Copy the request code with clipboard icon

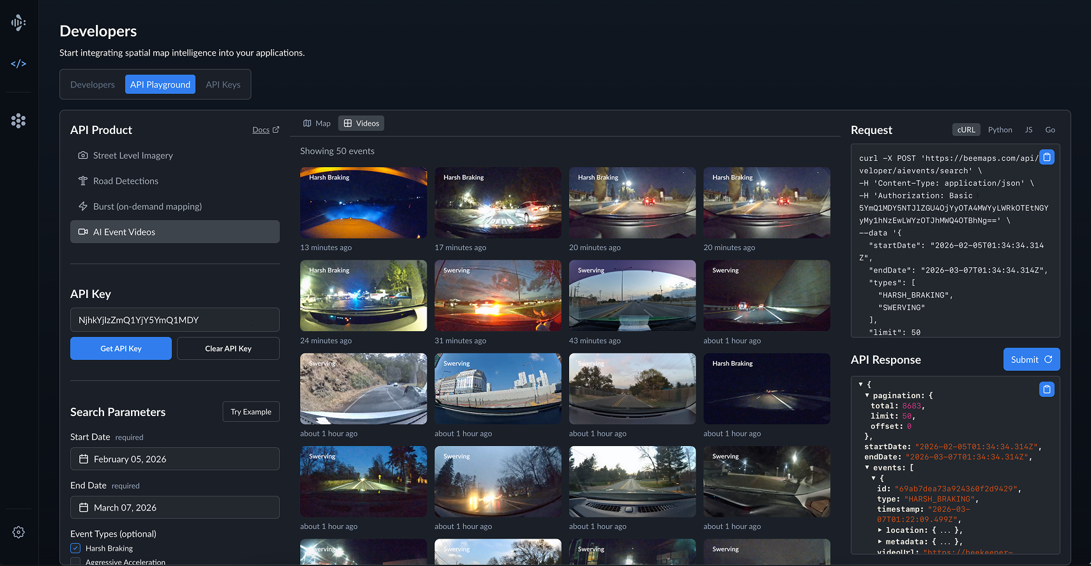pyautogui.click(x=1047, y=157)
